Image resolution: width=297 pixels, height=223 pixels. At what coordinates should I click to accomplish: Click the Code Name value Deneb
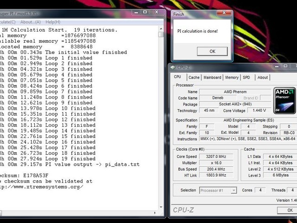tap(218, 98)
